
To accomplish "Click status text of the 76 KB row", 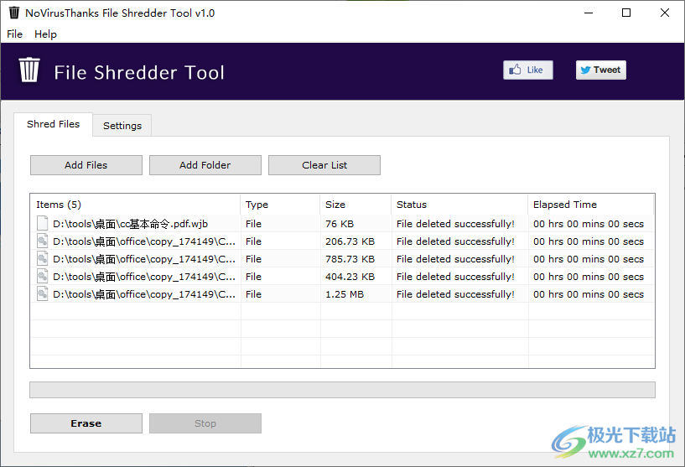I will (x=455, y=224).
